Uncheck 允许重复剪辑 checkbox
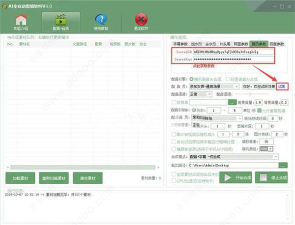This screenshot has width=295, height=225. click(259, 111)
